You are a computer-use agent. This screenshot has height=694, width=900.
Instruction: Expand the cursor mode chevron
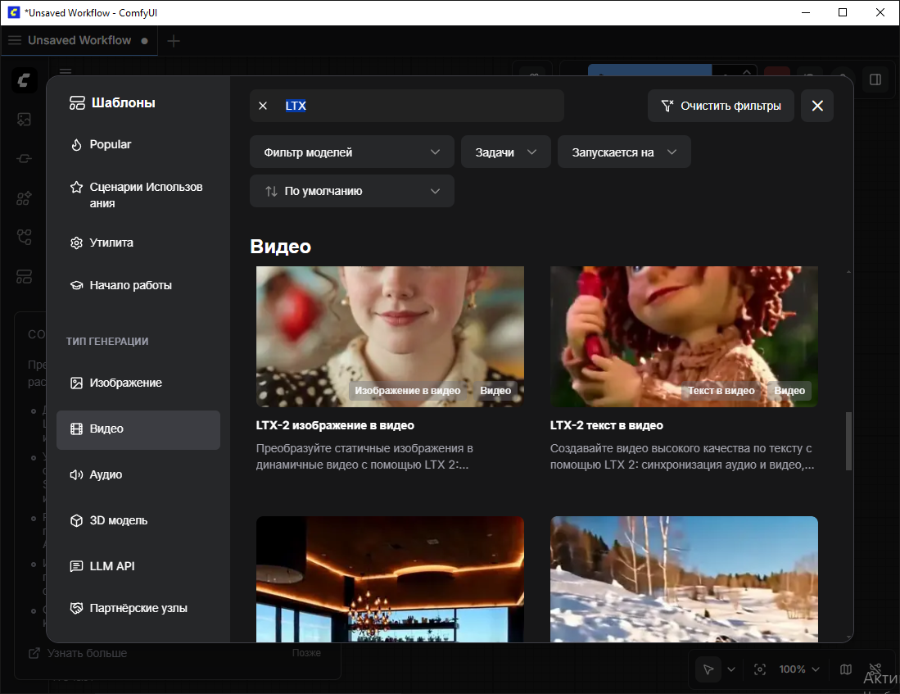click(731, 669)
